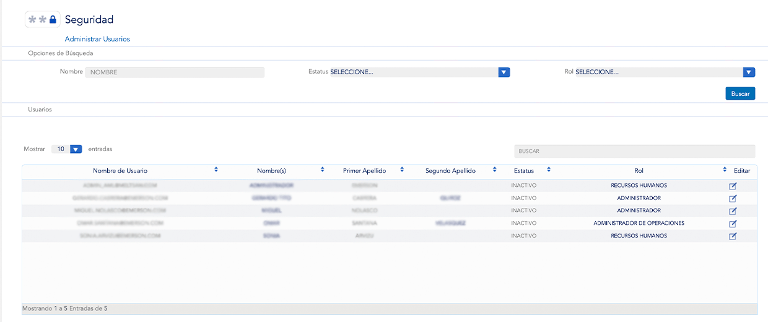Focus the table BUSCAR filter box

(634, 151)
